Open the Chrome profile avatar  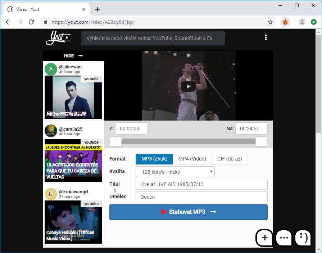(x=302, y=22)
